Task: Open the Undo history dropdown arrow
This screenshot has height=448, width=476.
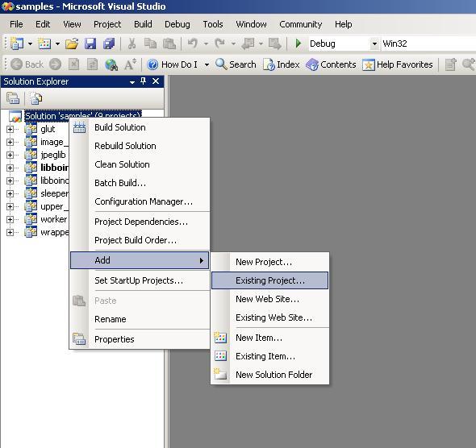Action: 206,44
